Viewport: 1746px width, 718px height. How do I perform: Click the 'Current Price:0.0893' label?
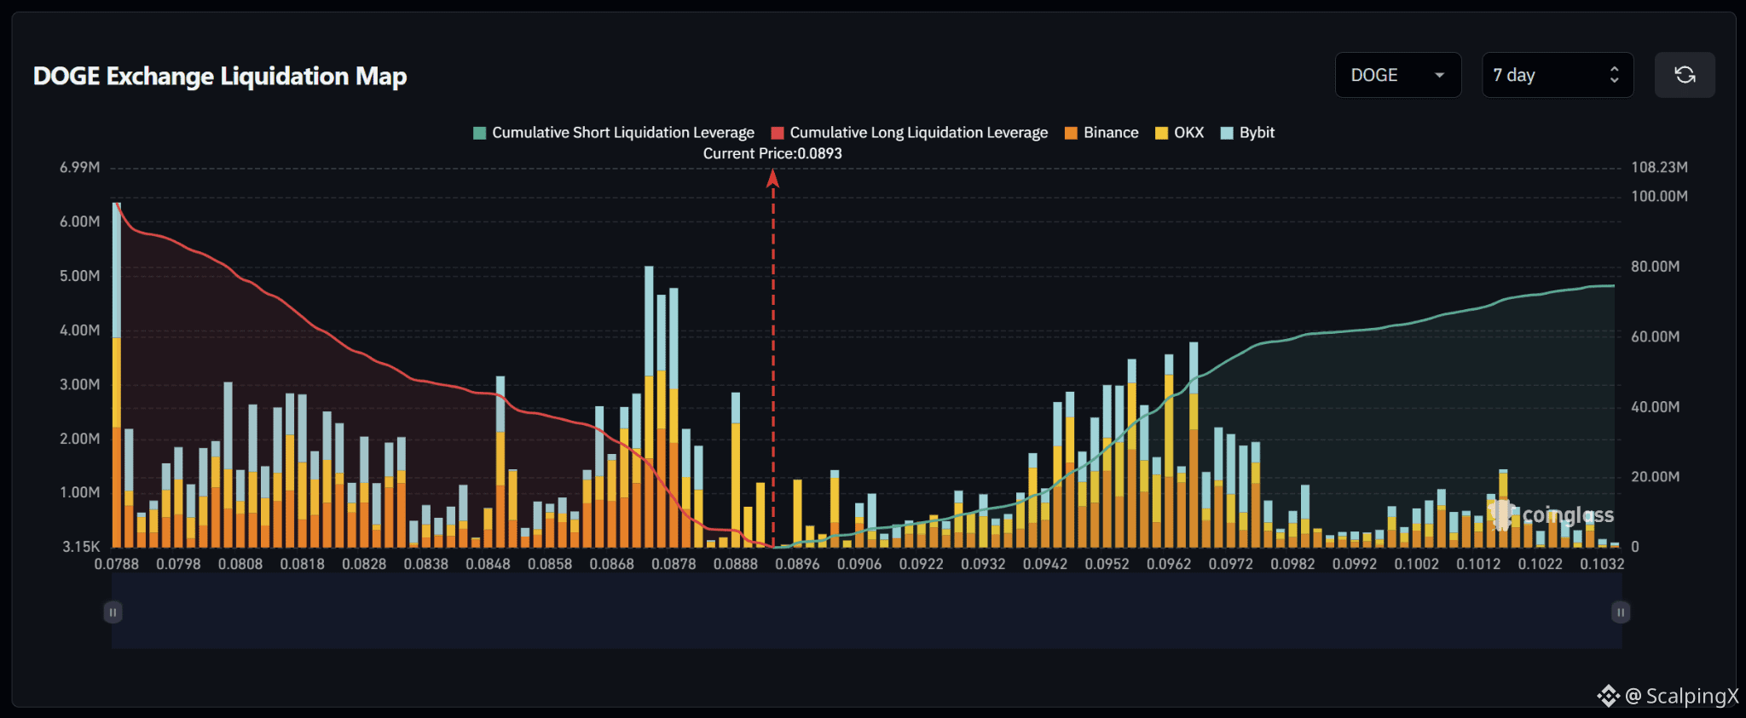point(772,154)
